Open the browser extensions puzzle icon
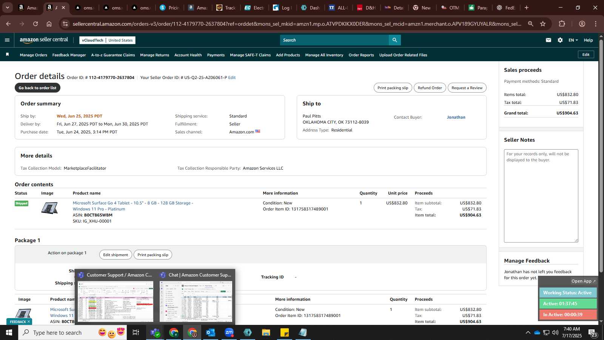Viewport: 604px width, 340px height. 562,24
